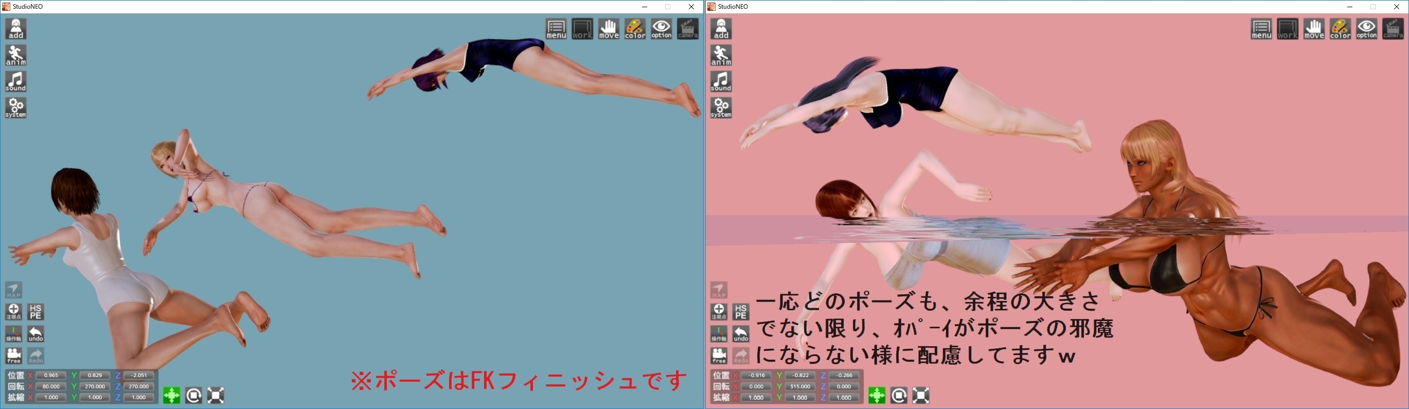1409x409 pixels.
Task: Edit position Z field showing -2.051
Action: [138, 375]
